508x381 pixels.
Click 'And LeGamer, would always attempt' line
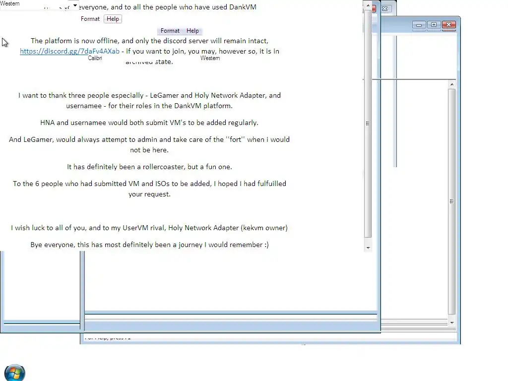(149, 139)
